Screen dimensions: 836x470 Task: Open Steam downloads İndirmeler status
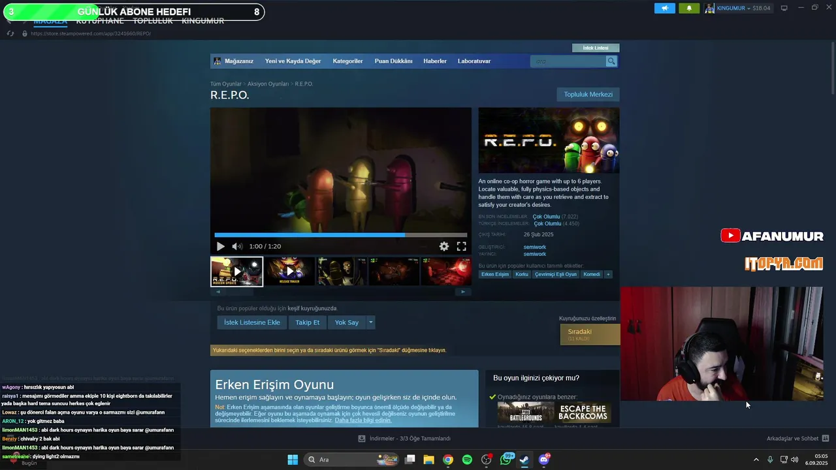coord(404,439)
